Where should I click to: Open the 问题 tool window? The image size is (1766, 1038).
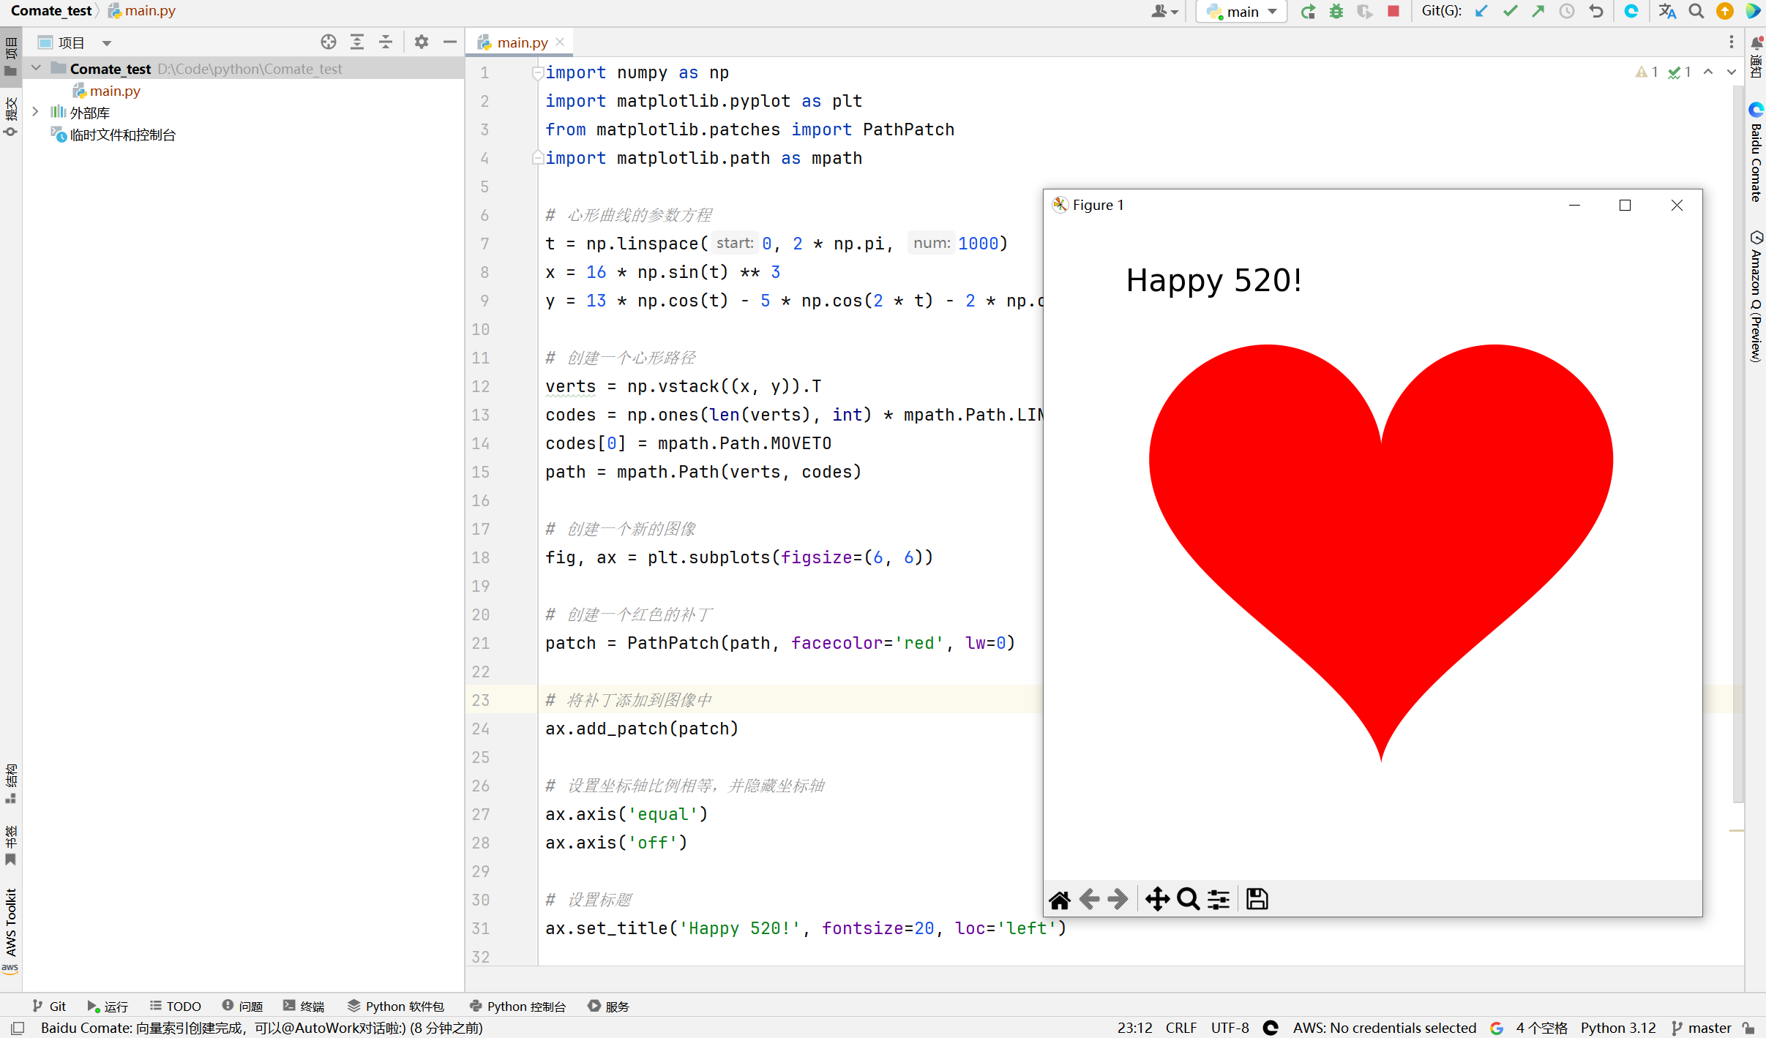tap(243, 1006)
